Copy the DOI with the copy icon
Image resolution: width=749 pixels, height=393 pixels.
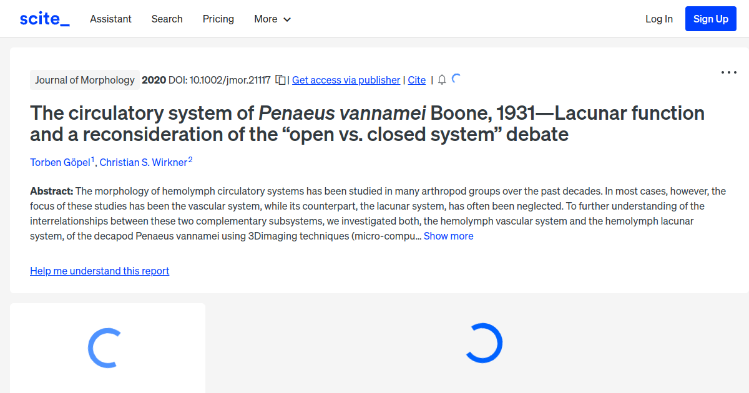click(x=281, y=80)
